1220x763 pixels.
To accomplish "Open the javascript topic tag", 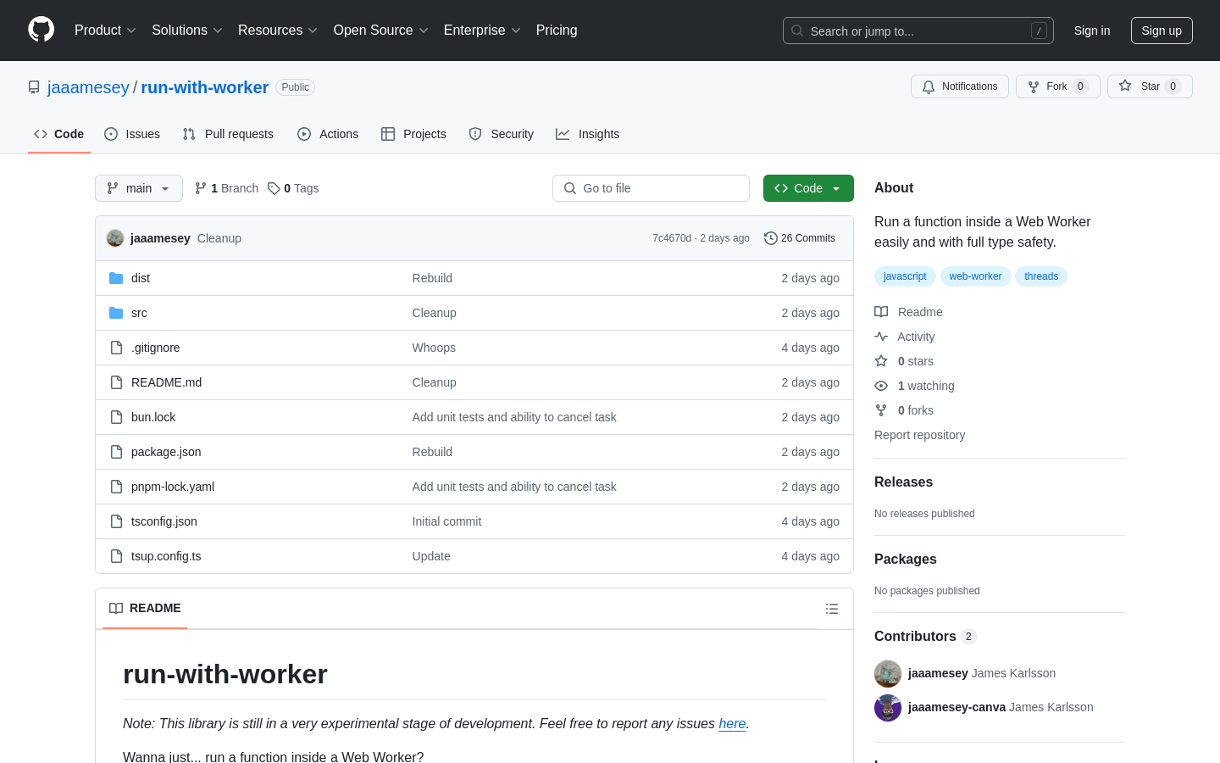I will click(905, 276).
